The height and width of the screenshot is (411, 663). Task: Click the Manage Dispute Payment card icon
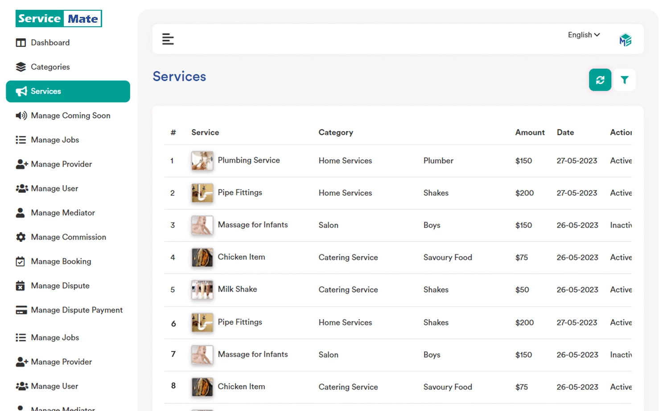(x=21, y=310)
